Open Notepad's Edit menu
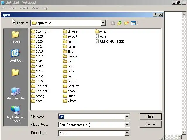187x140 pixels. (x=12, y=8)
